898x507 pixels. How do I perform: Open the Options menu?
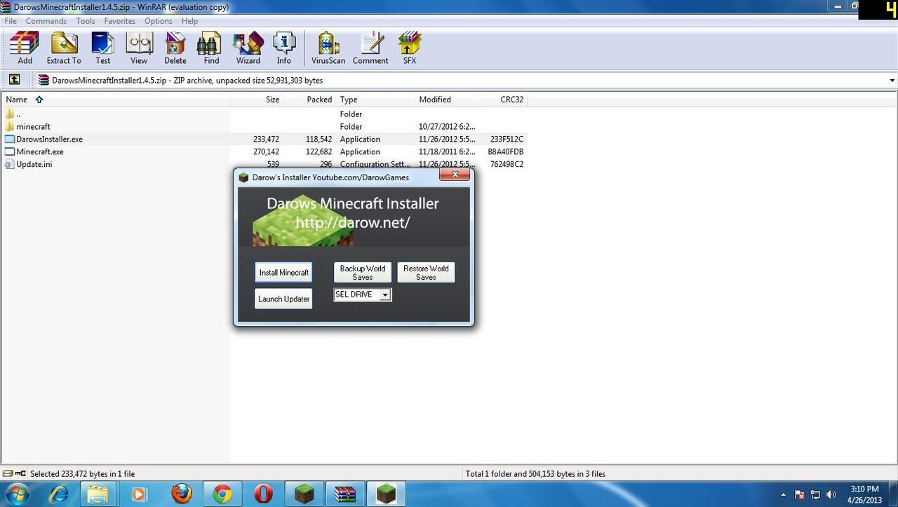pos(159,21)
